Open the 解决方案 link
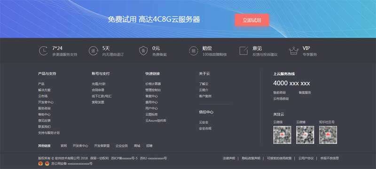 (x=44, y=90)
